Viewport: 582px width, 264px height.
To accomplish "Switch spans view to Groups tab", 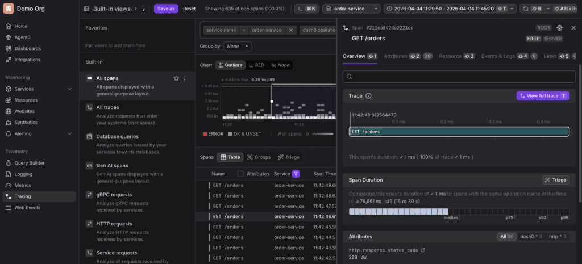I will pyautogui.click(x=258, y=157).
